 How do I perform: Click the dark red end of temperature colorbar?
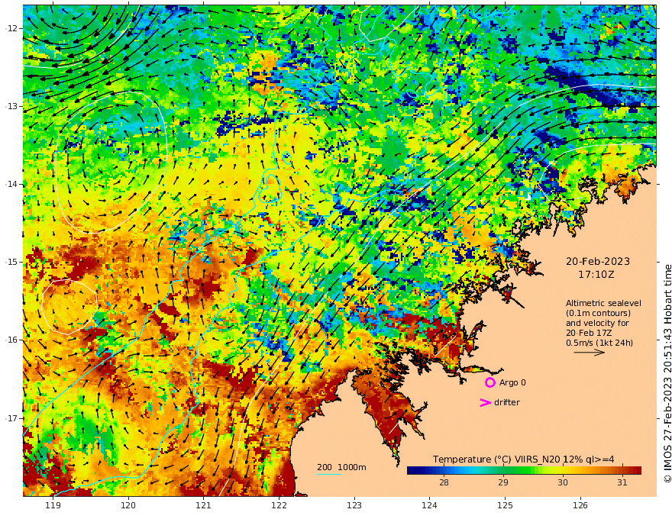[x=637, y=471]
